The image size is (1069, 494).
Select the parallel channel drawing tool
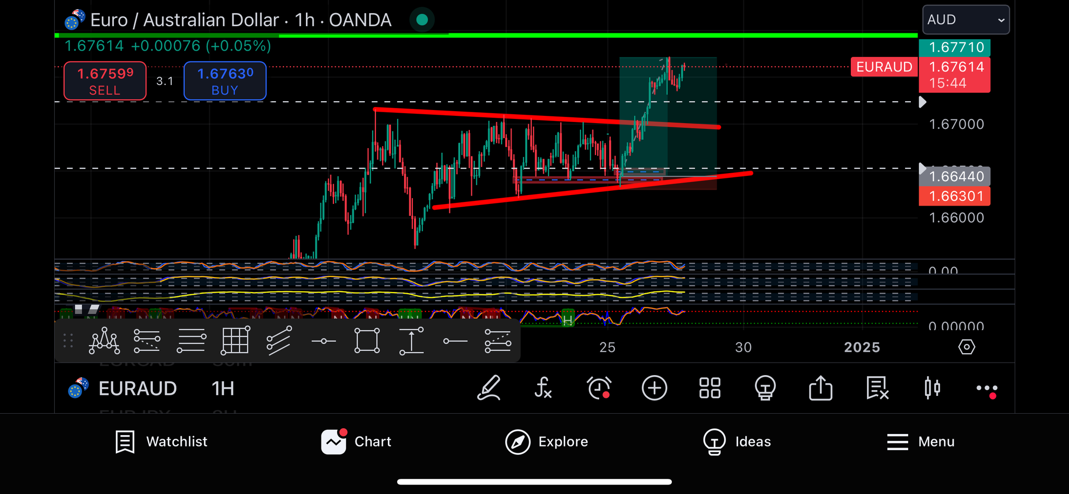click(279, 341)
